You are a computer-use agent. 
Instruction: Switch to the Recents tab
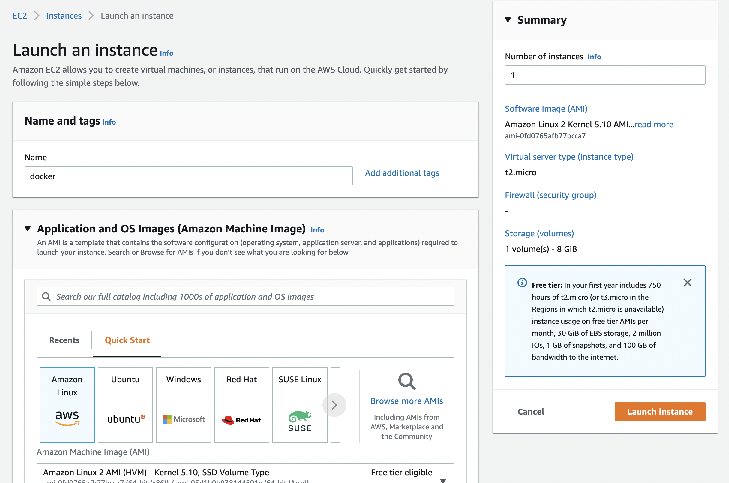coord(64,340)
